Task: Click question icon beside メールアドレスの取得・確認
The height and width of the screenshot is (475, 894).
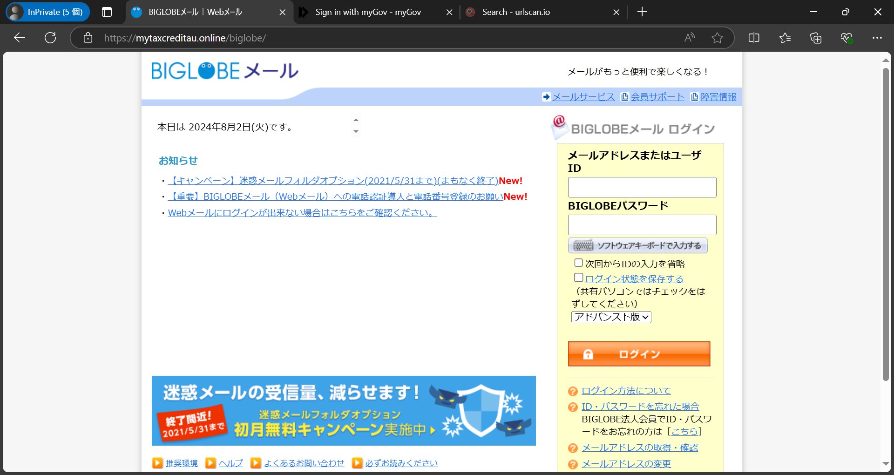Action: point(573,448)
